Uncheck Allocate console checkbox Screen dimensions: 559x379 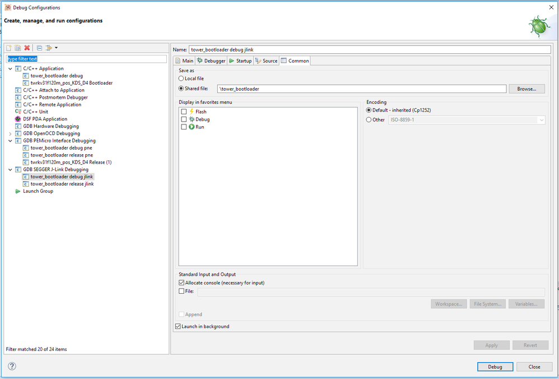point(181,283)
